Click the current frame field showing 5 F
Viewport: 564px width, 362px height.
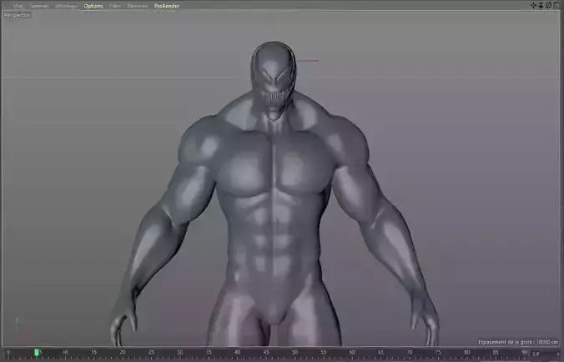pyautogui.click(x=545, y=354)
